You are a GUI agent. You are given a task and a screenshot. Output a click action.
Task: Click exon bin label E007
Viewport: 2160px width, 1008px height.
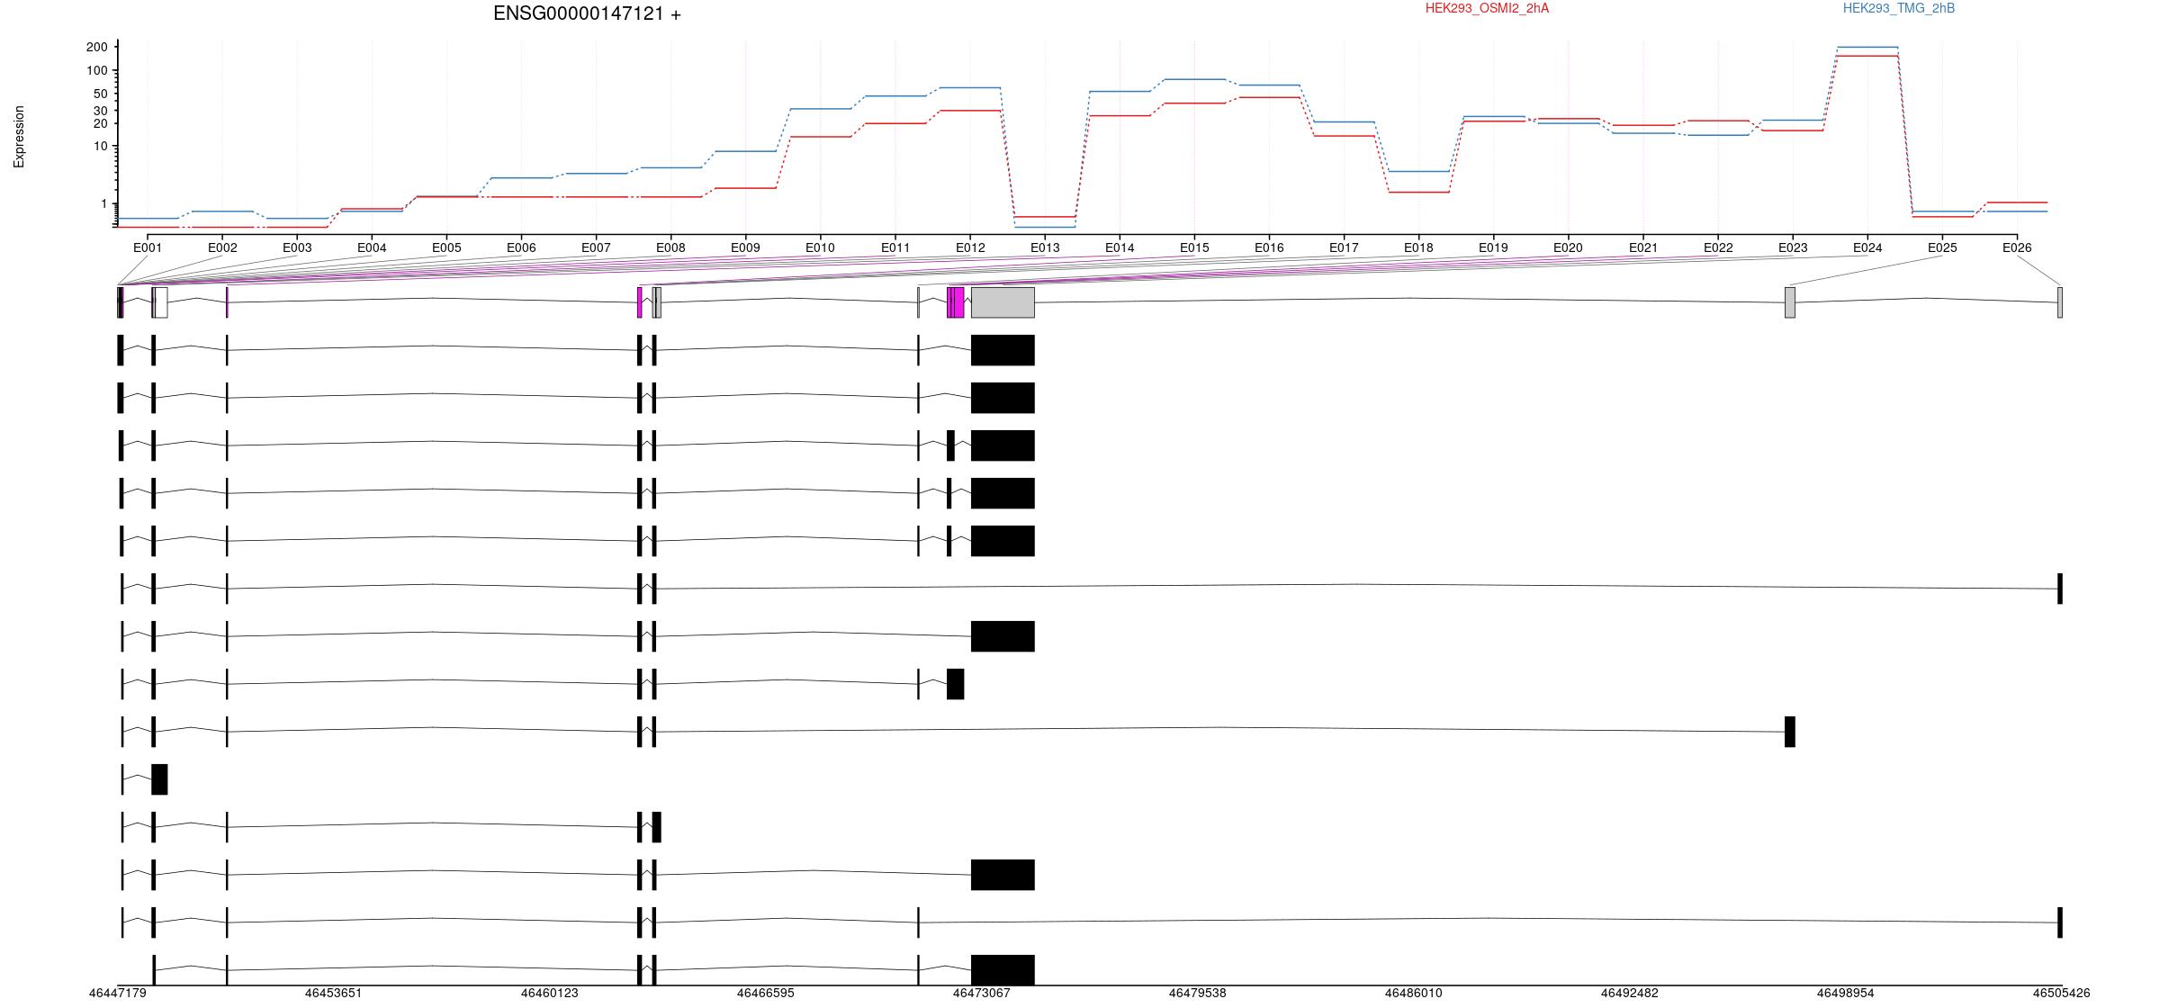point(596,247)
